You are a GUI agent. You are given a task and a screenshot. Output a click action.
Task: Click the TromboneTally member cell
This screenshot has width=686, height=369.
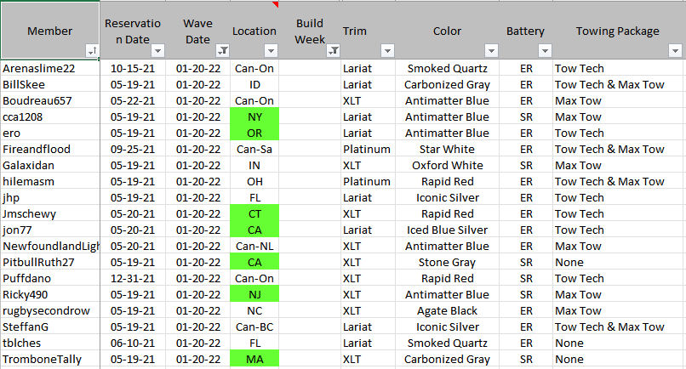pyautogui.click(x=49, y=360)
